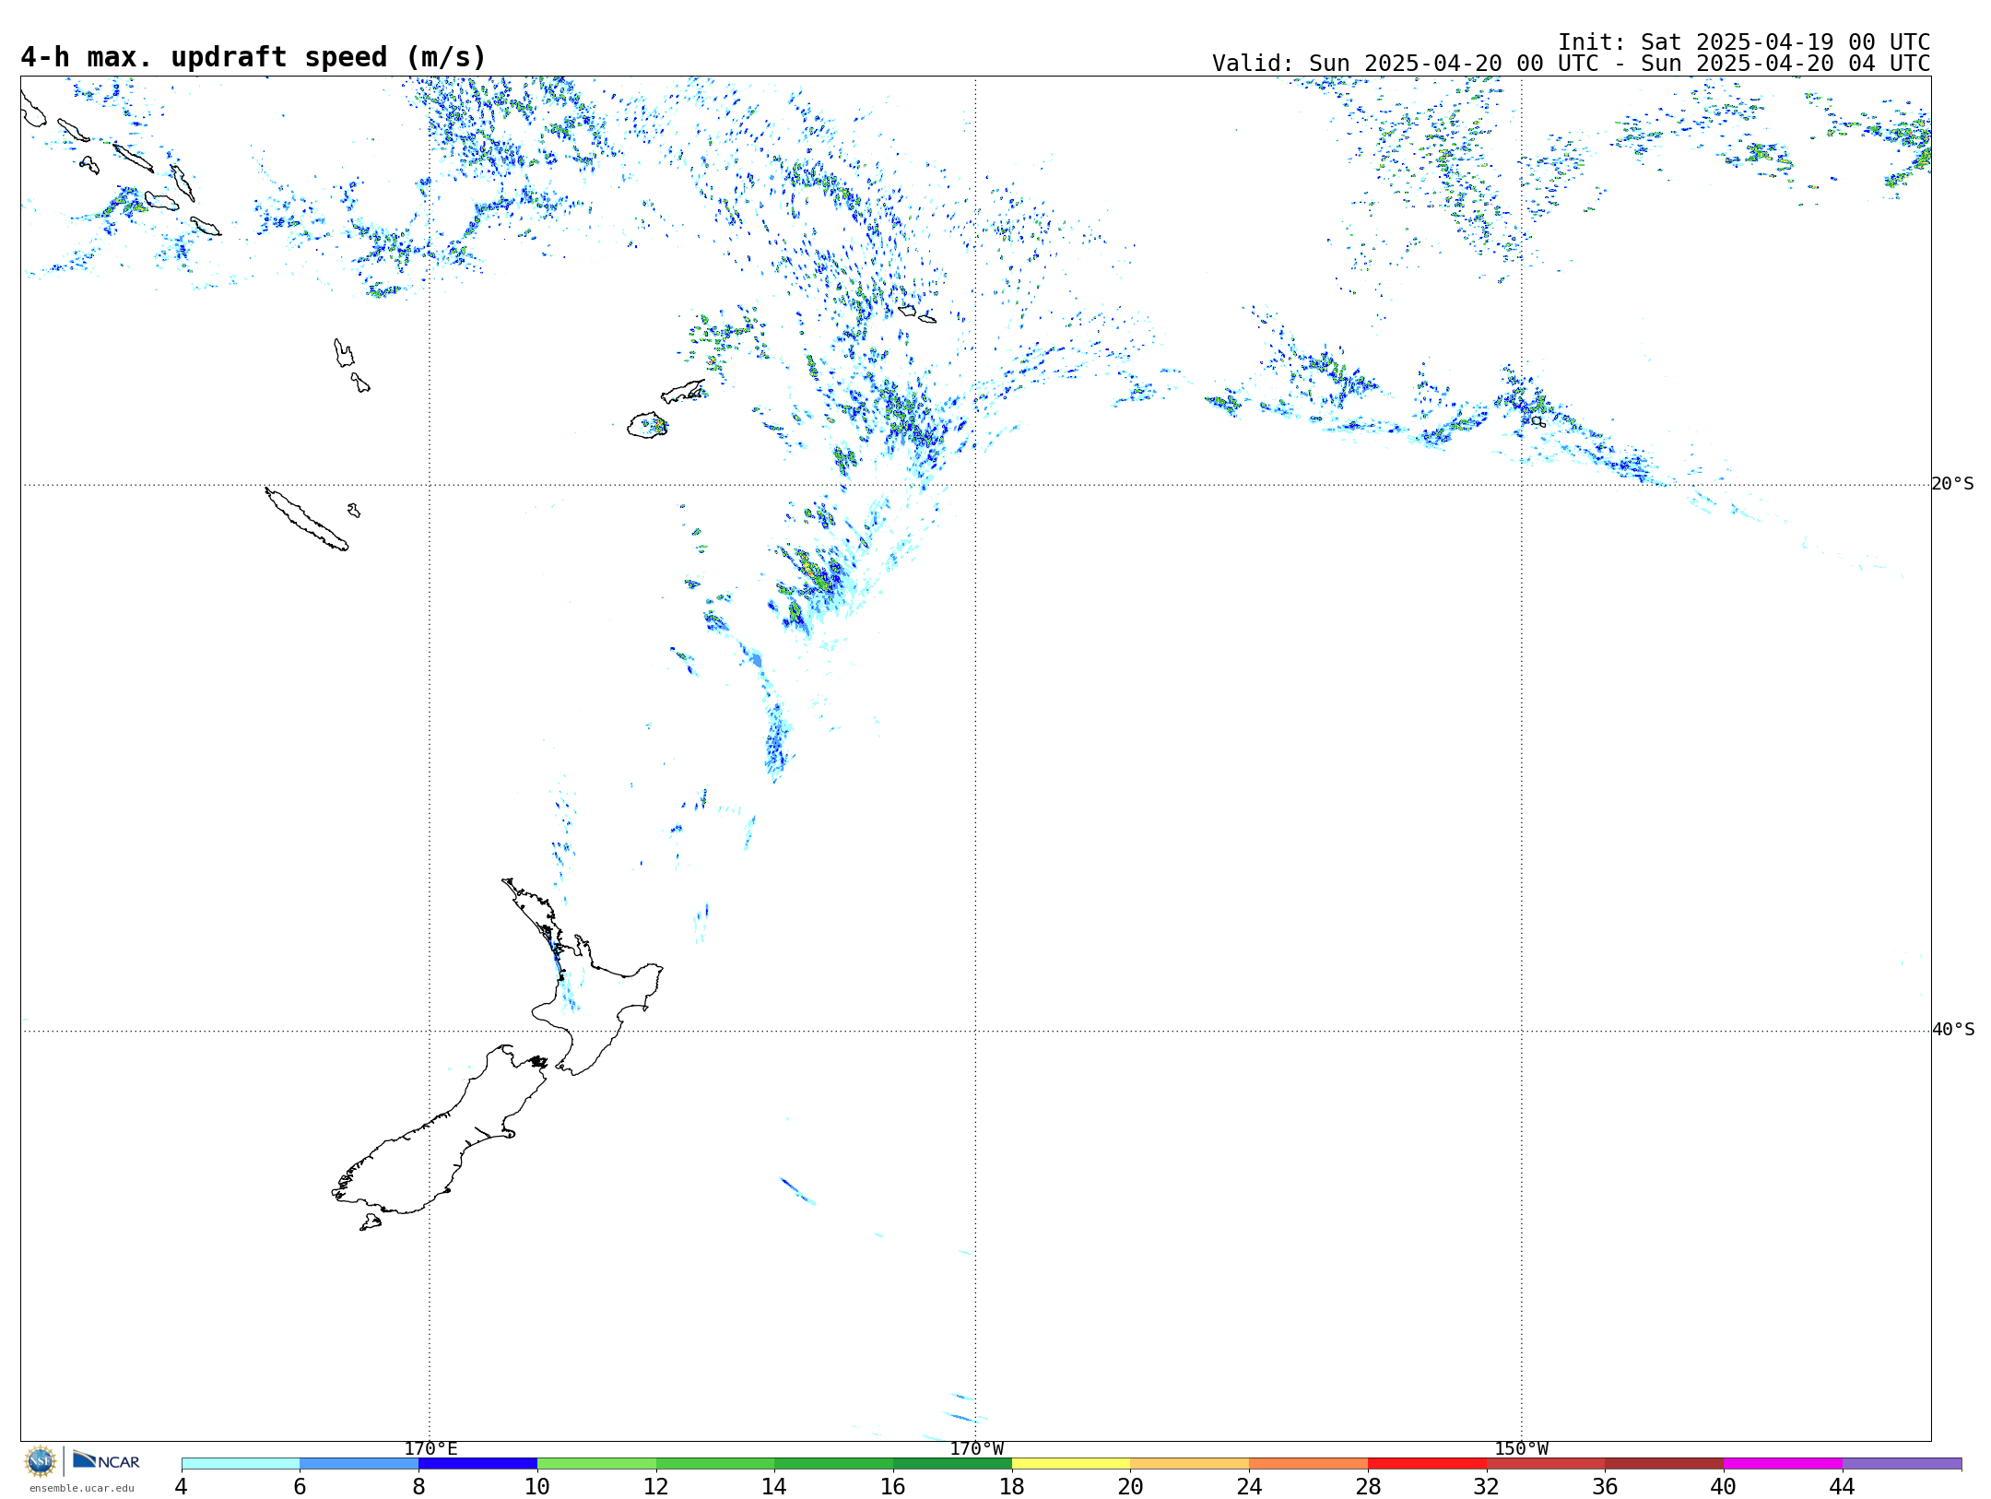Click the colorbar tick label 10
This screenshot has width=1991, height=1499.
(x=537, y=1486)
